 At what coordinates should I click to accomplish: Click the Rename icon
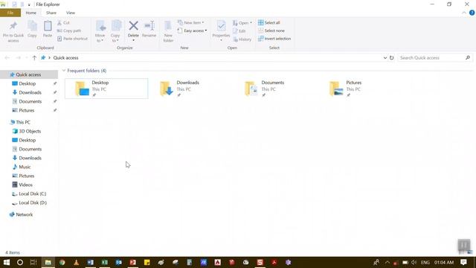pos(149,26)
